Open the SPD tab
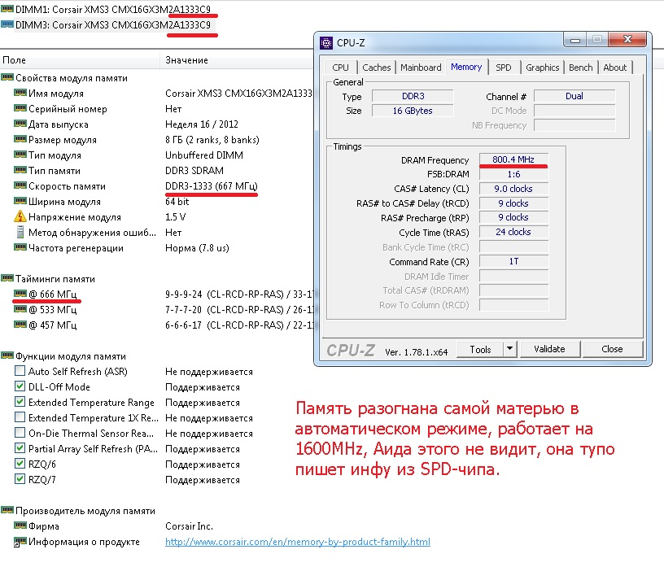Viewport: 664px width, 567px height. [x=504, y=68]
